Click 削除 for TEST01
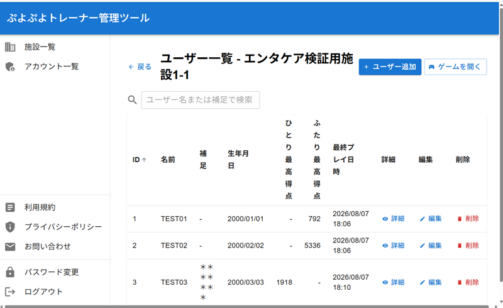 468,219
